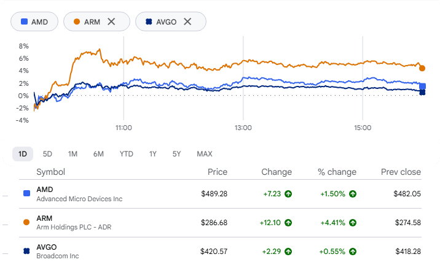
Task: Click the 0% y-axis label
Action: pos(24,96)
